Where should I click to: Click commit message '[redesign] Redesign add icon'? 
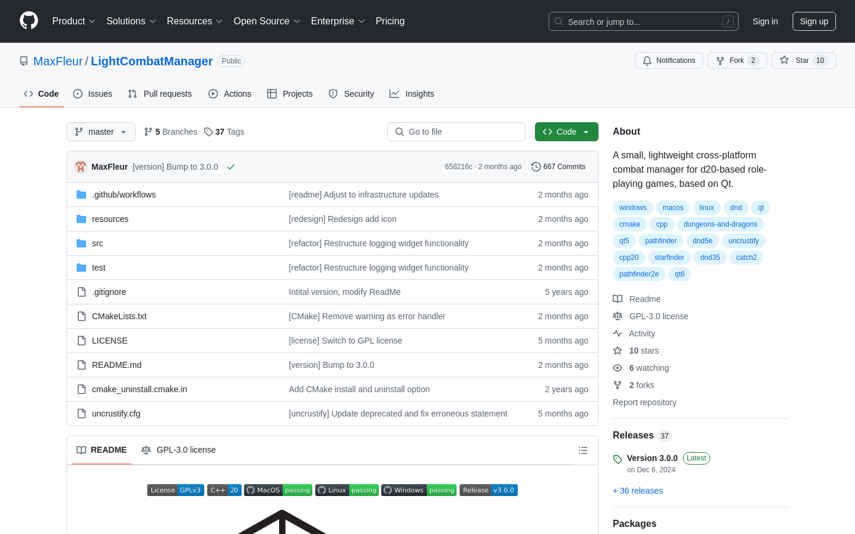343,219
